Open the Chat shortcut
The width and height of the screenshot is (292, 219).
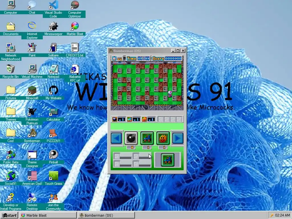pos(32,7)
